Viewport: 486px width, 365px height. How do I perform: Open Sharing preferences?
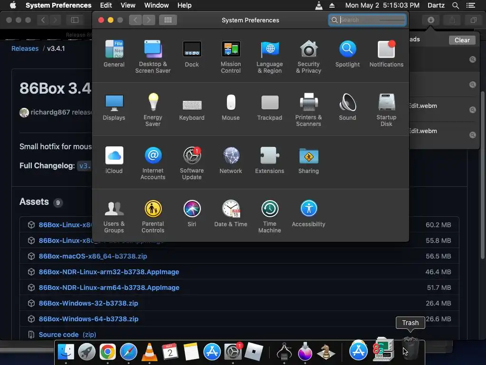tap(308, 160)
